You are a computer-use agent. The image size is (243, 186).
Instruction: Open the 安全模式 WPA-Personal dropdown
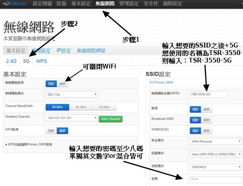(x=216, y=141)
